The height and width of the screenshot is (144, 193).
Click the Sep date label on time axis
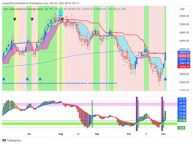tap(97, 134)
